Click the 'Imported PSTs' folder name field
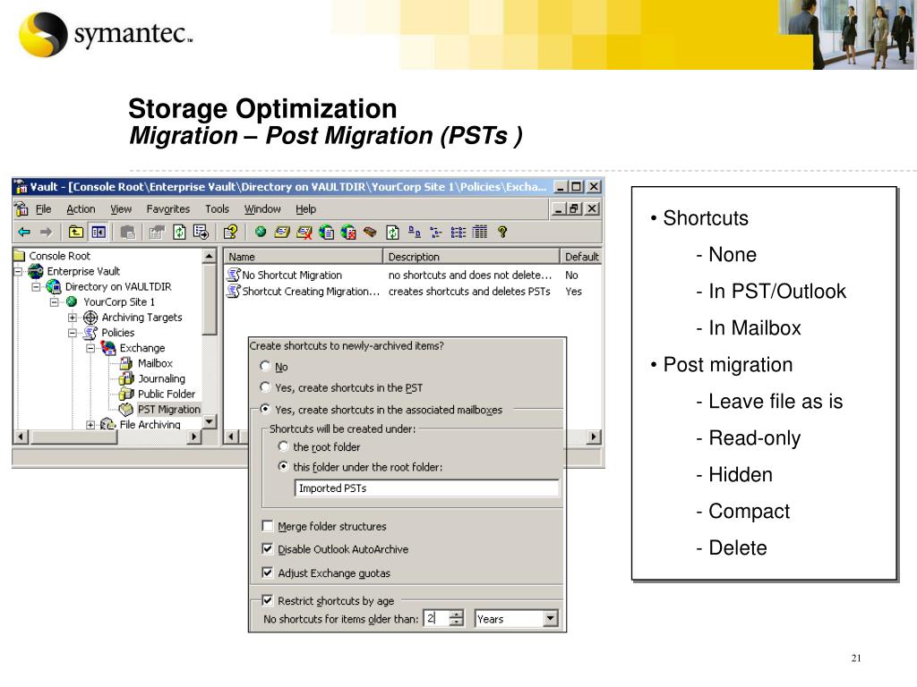Viewport: 917px width, 687px height. click(x=426, y=488)
